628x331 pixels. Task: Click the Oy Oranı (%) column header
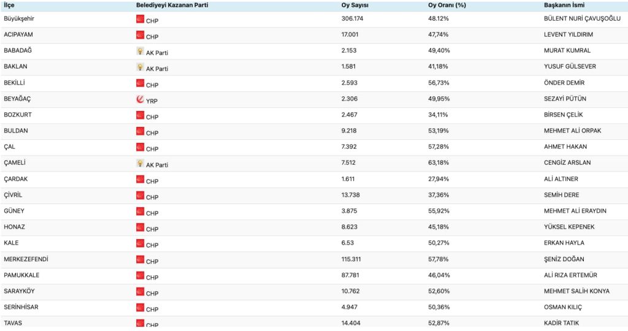point(447,6)
